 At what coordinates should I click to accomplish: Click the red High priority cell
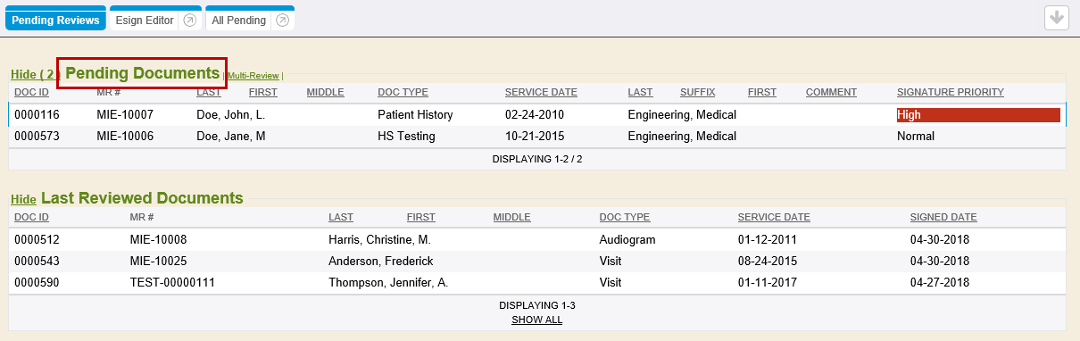coord(978,115)
